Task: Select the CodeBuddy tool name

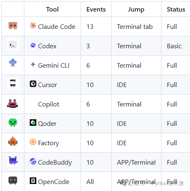Action: [55, 163]
